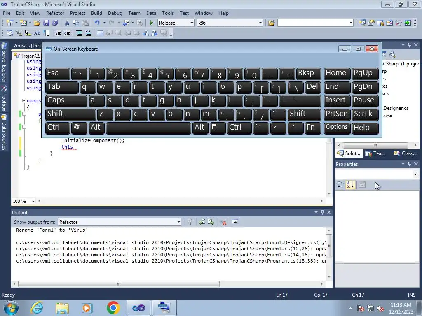Viewport: 422px width, 316px height.
Task: Click the Cut scissors icon
Action: [67, 23]
